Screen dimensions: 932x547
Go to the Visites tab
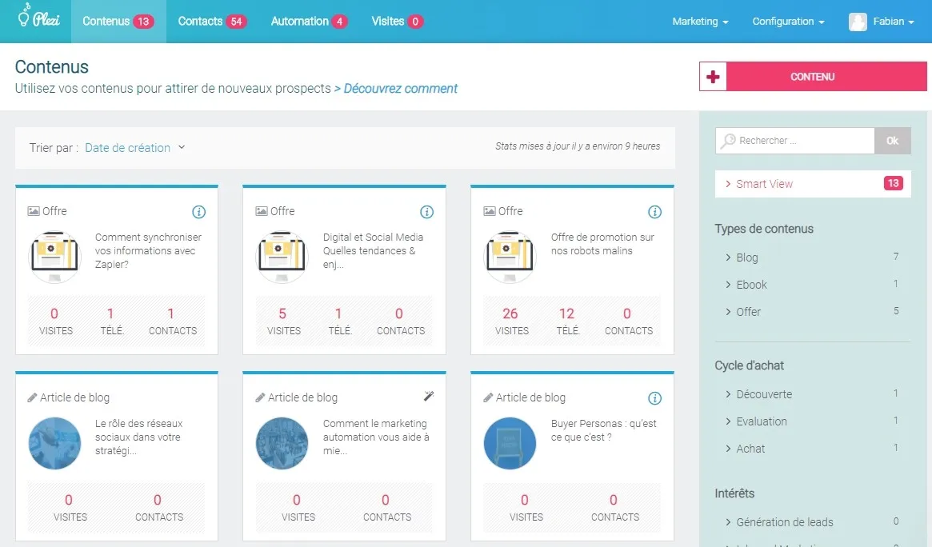pyautogui.click(x=397, y=22)
